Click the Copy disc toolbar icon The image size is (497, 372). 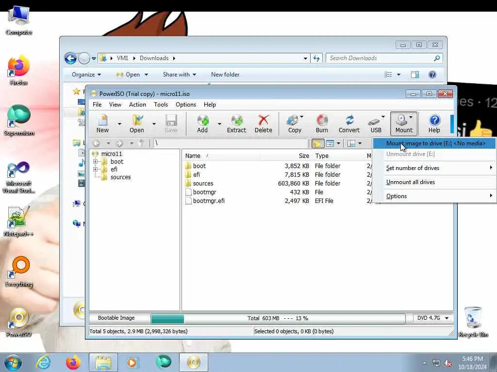[295, 124]
